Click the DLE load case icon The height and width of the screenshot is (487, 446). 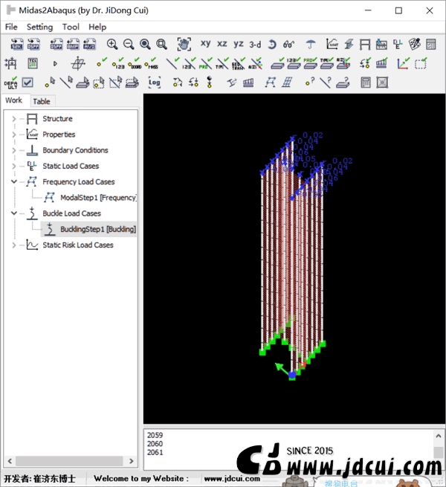click(398, 44)
